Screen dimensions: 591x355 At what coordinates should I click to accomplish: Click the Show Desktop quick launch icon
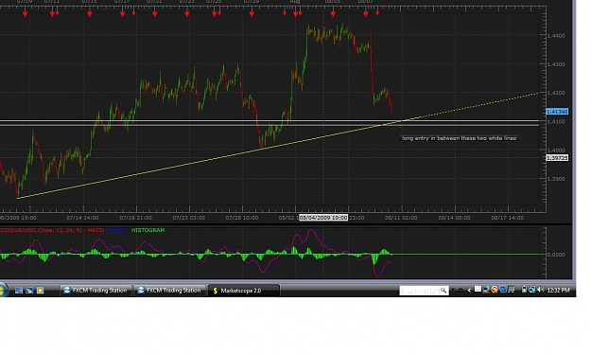pos(19,290)
